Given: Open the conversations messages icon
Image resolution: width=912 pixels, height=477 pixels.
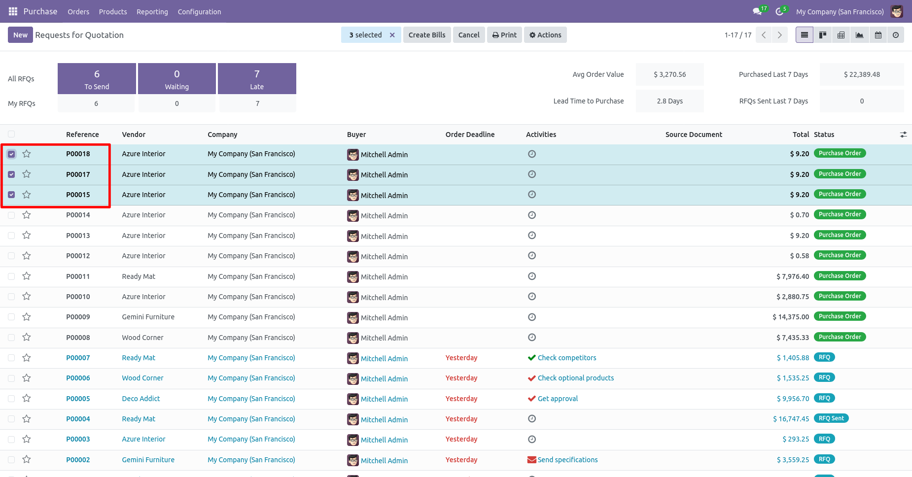Looking at the screenshot, I should pos(757,11).
